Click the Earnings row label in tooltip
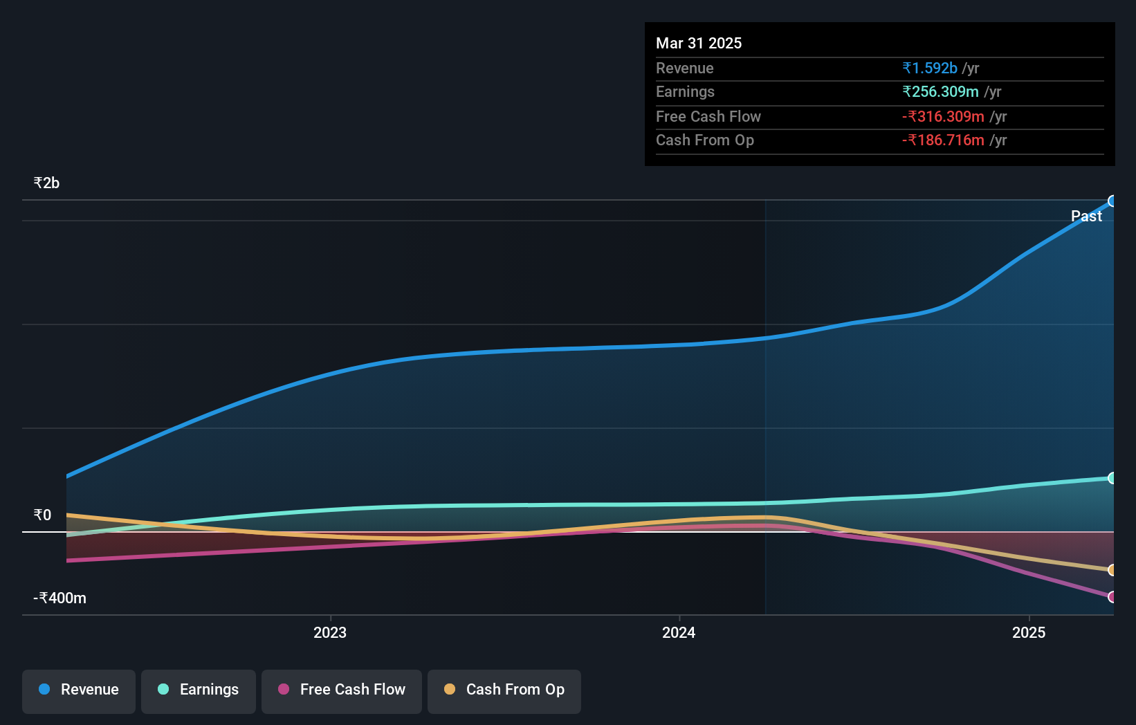 tap(685, 91)
